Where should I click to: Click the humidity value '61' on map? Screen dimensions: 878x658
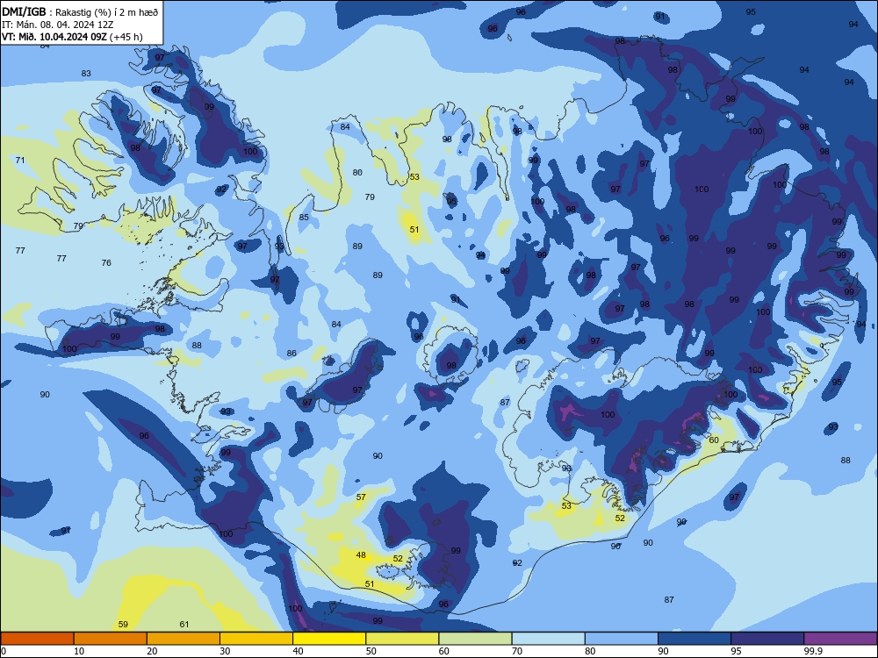click(x=184, y=625)
